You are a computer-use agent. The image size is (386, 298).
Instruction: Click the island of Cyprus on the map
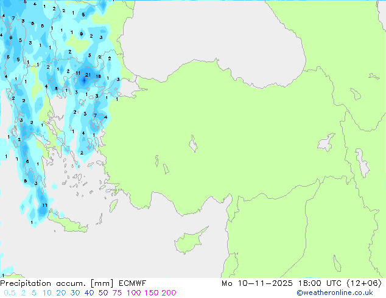190,241
